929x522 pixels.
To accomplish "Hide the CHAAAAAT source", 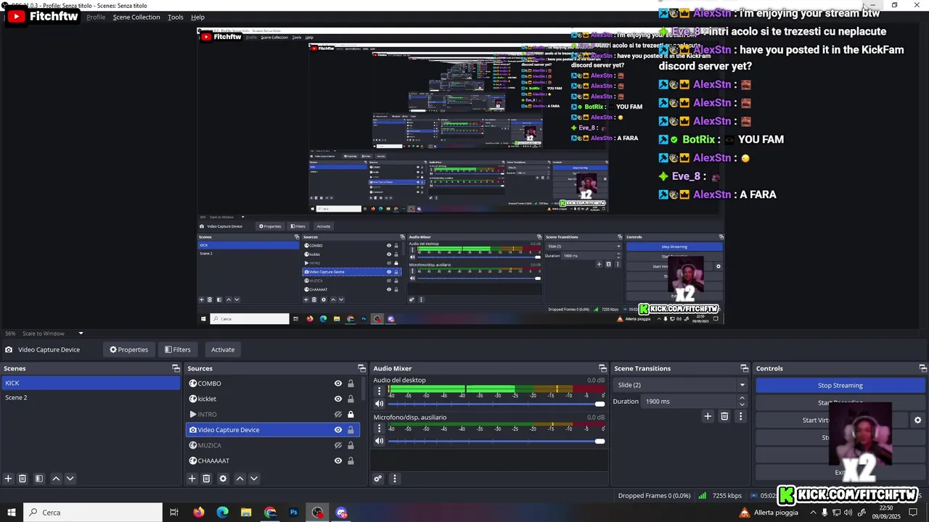I will pyautogui.click(x=338, y=460).
